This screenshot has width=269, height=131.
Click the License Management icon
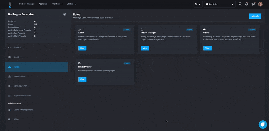tap(9, 110)
